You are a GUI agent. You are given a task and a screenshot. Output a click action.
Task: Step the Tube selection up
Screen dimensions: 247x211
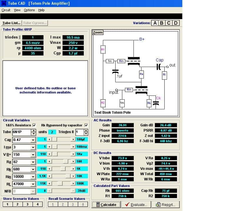(34, 130)
